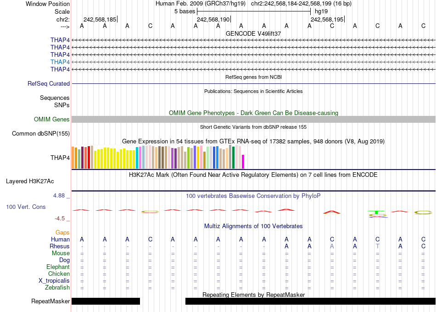Screen dimensions: 436x312
Task: Click the large red A in the PhyloP logo
Action: click(332, 212)
